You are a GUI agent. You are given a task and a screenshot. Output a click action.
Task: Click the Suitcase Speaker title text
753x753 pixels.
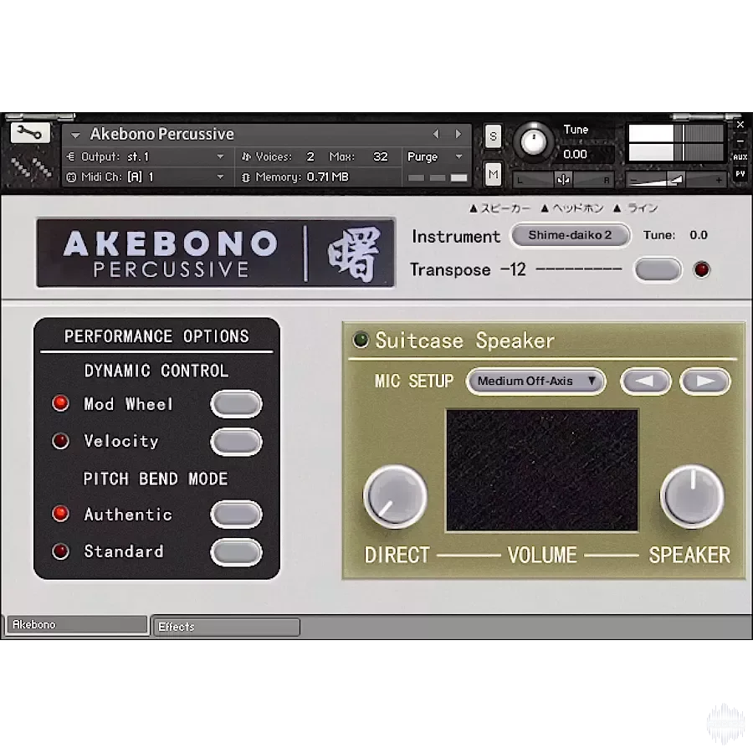464,341
